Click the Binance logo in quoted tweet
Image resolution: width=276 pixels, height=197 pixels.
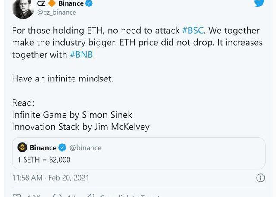[22, 147]
